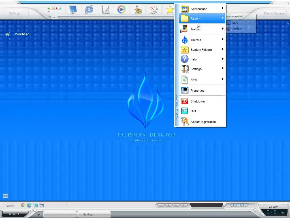Open Chrome from the Quick launch bar
The height and width of the screenshot is (218, 290).
[x=23, y=205]
